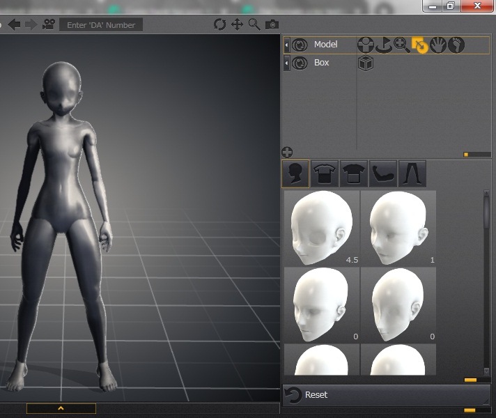The height and width of the screenshot is (418, 496).
Task: Click the screenshot camera icon
Action: click(272, 24)
